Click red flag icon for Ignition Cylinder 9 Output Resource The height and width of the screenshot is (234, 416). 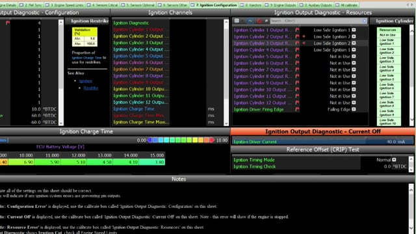[x=297, y=83]
